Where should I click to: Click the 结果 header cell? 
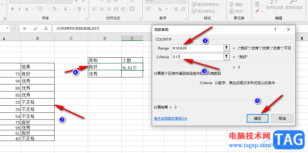click(x=37, y=67)
